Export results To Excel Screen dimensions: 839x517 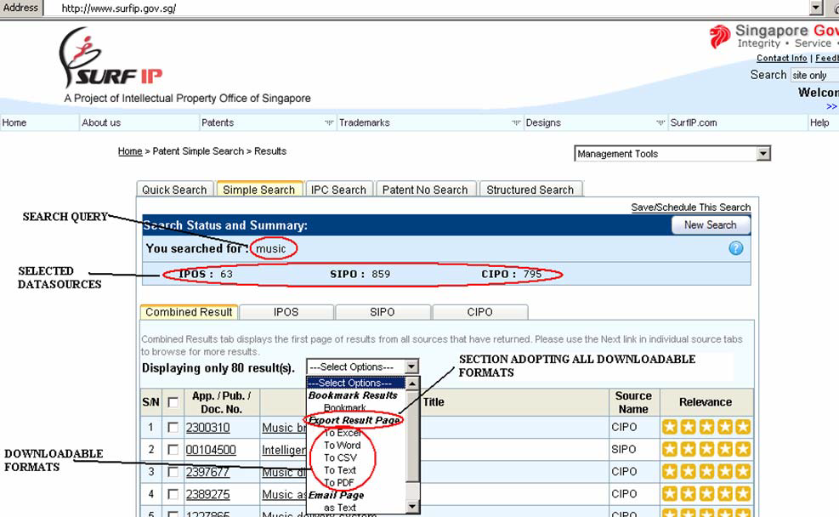click(x=343, y=433)
